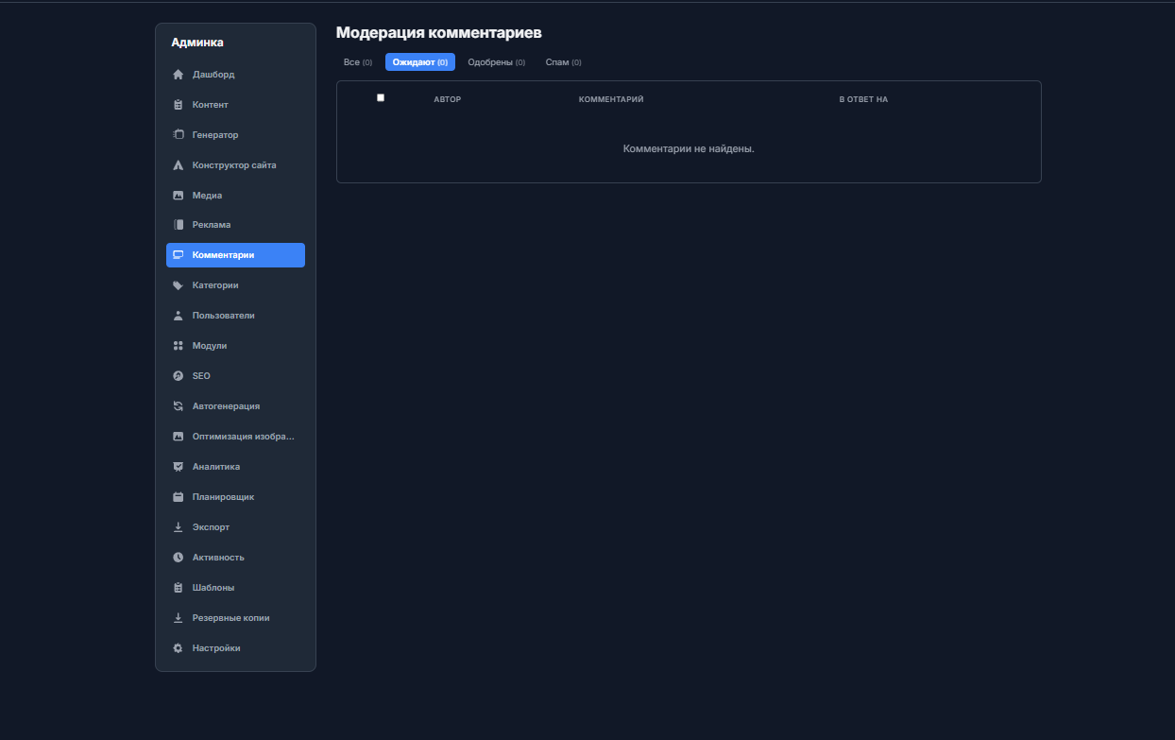Navigate to Конструктор сайта
Image resolution: width=1175 pixels, height=740 pixels.
coord(235,165)
